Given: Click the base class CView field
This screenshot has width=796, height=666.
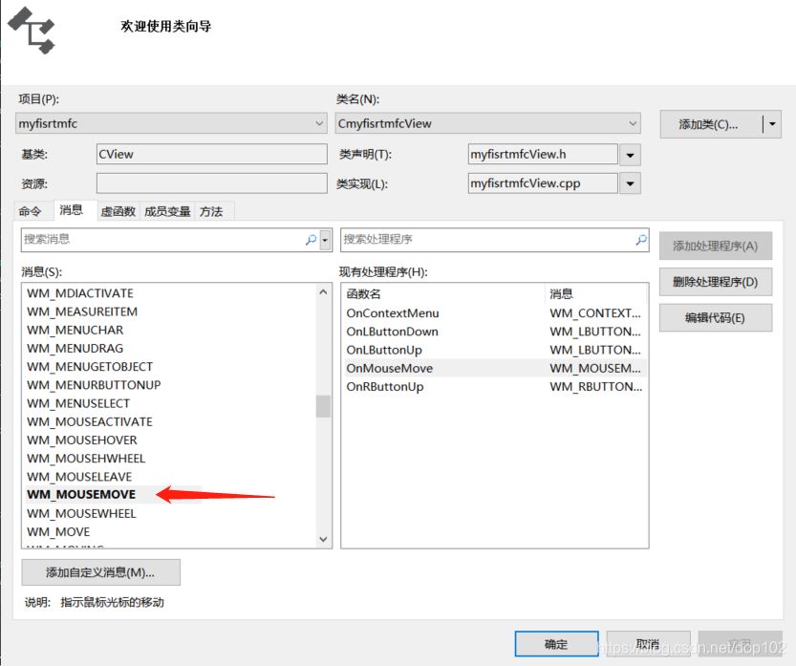Looking at the screenshot, I should pos(212,155).
